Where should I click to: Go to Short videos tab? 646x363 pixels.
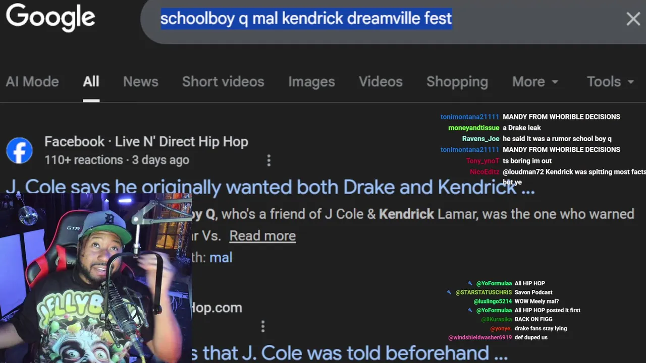tap(223, 82)
